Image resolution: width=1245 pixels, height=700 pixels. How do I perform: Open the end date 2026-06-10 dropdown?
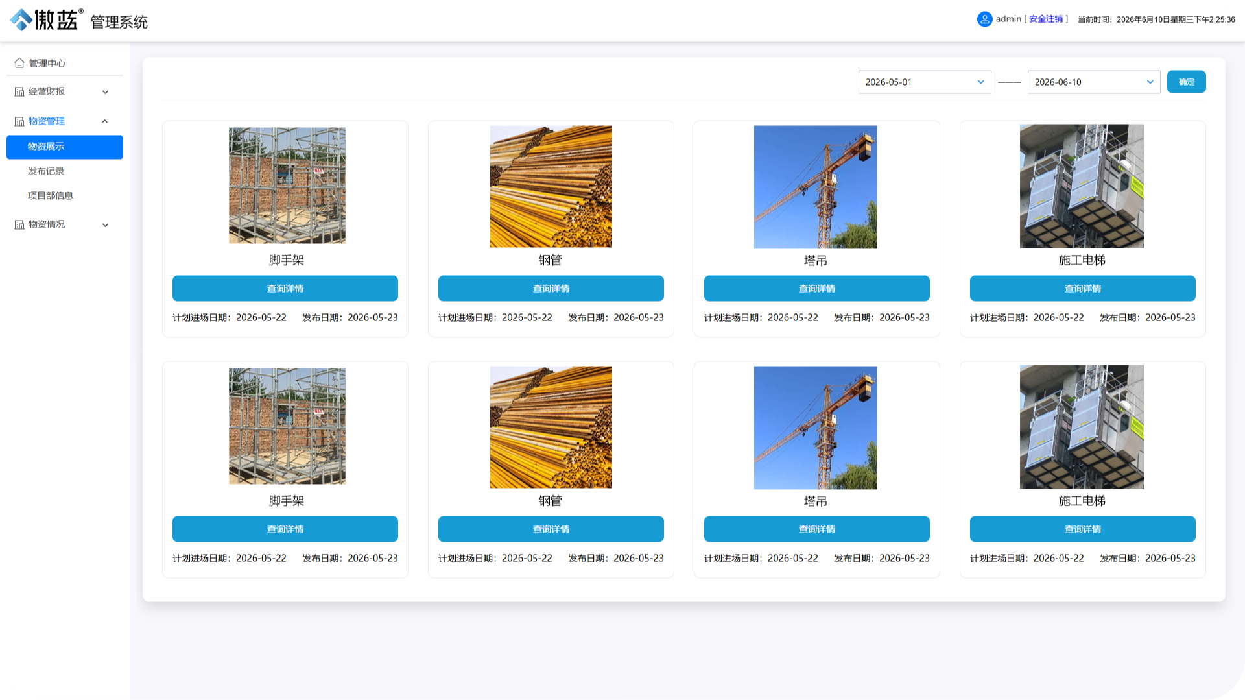tap(1094, 82)
